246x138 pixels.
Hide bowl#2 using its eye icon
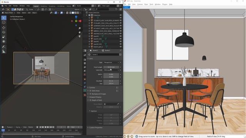coord(121,41)
